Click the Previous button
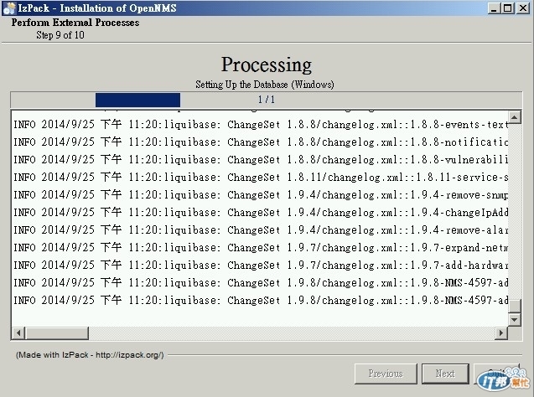 (386, 374)
